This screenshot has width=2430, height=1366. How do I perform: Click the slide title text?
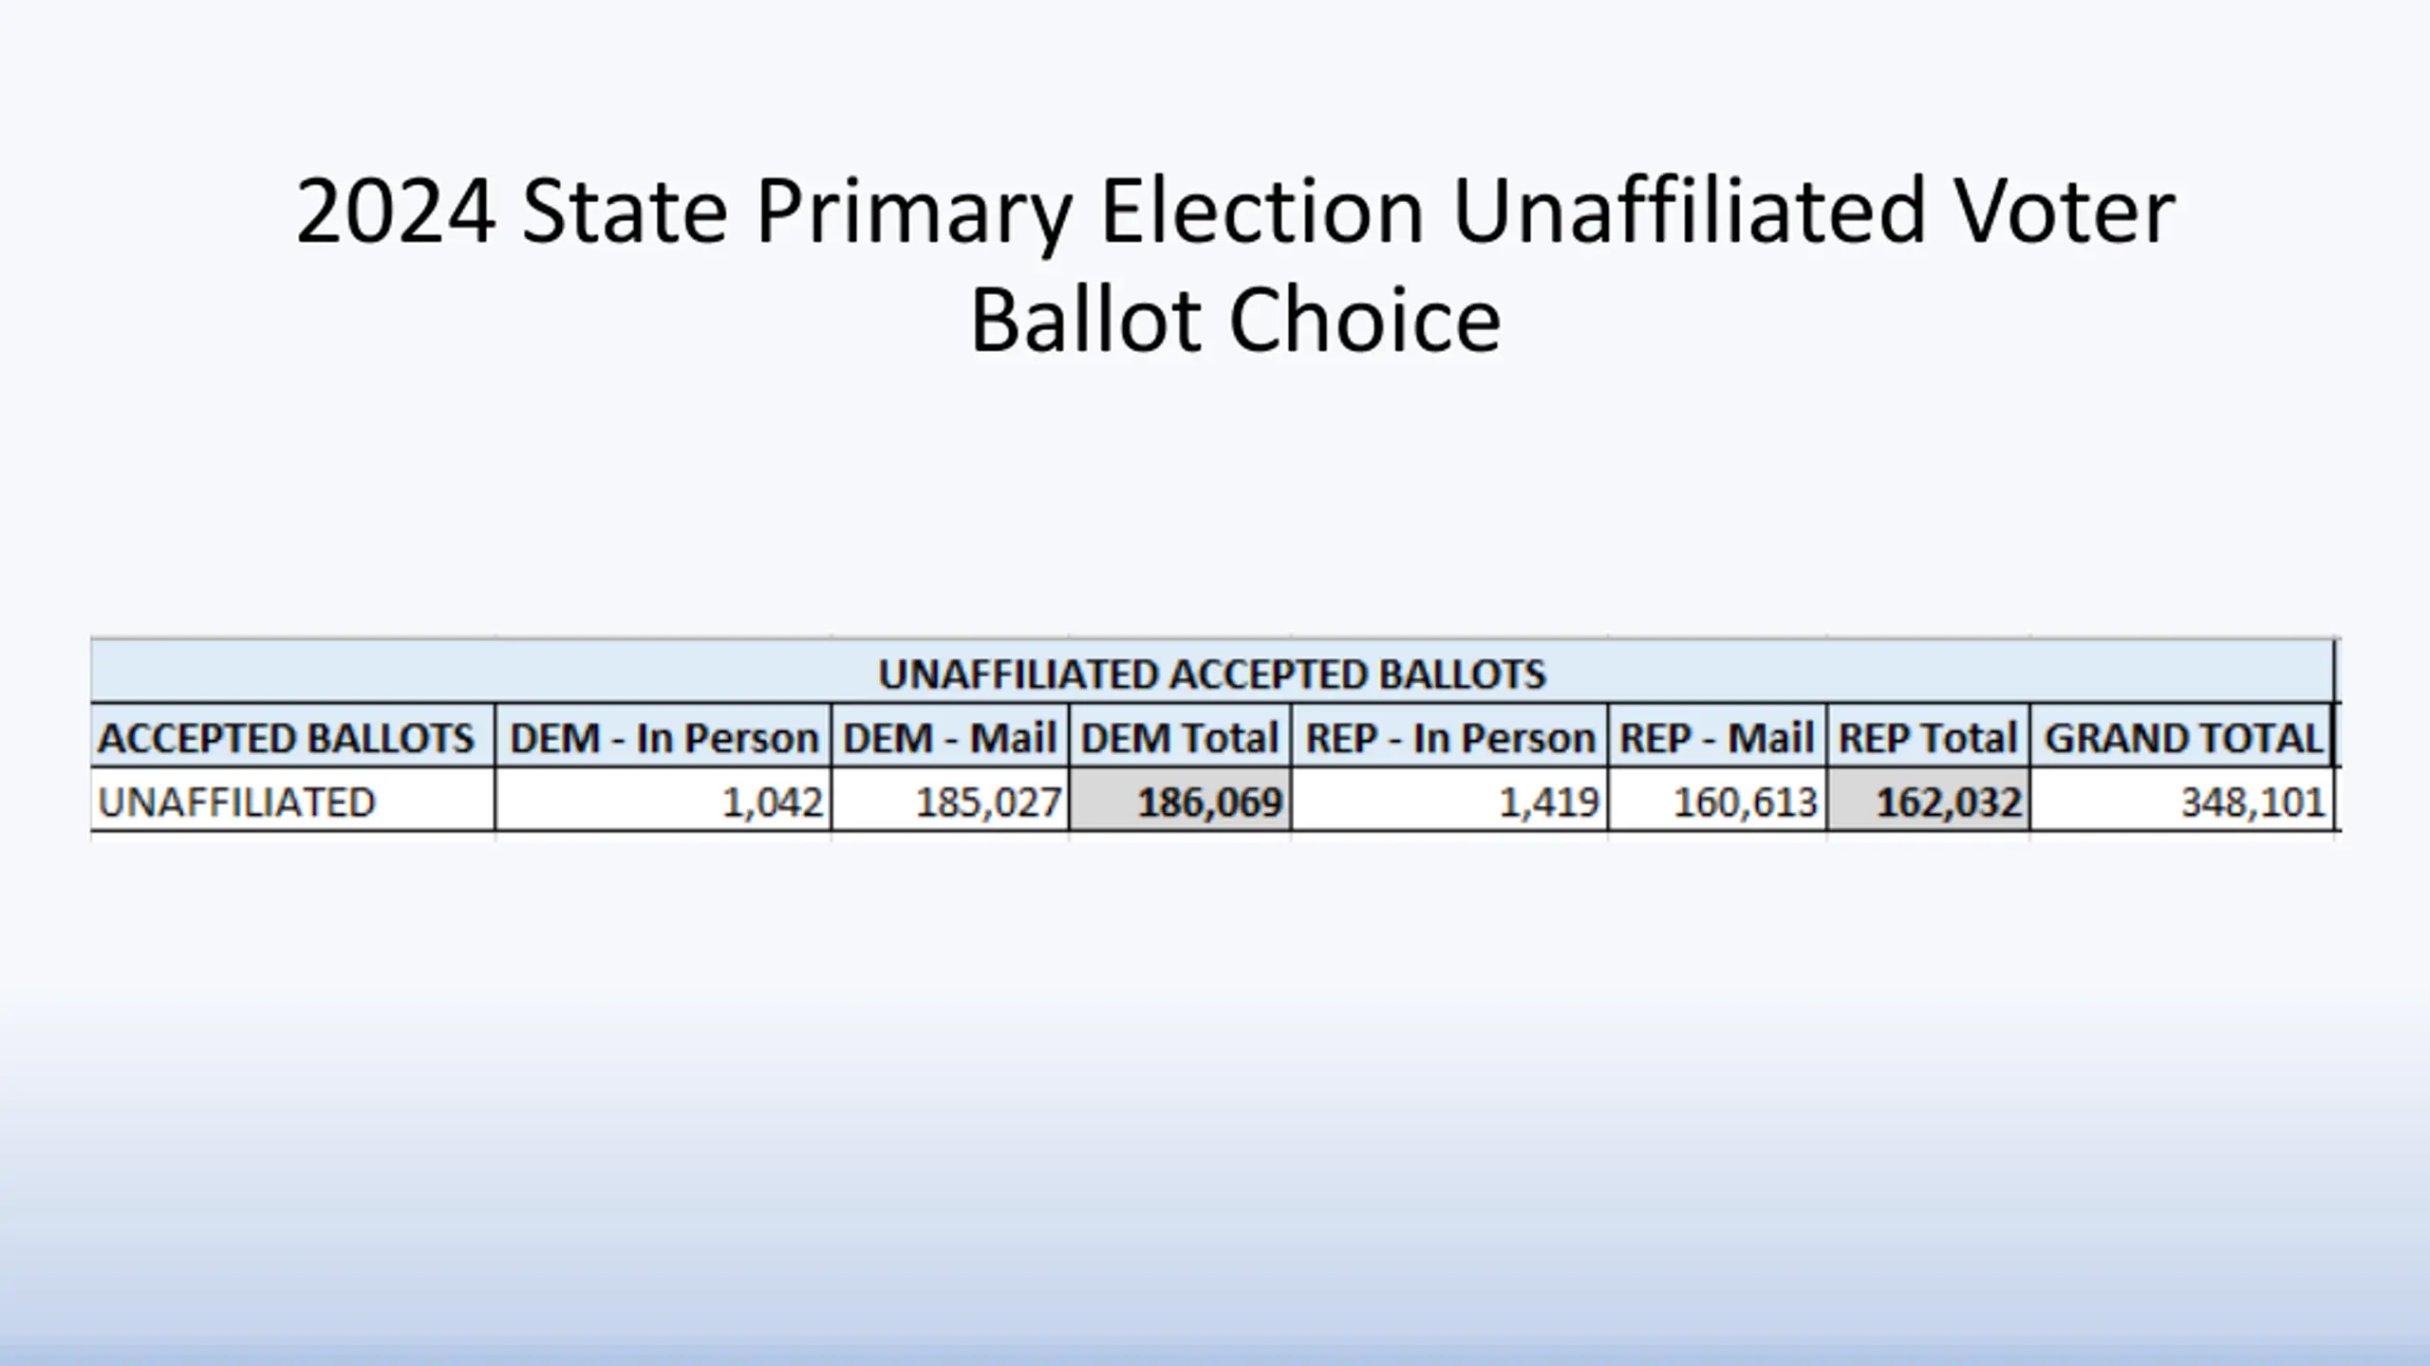[1235, 265]
